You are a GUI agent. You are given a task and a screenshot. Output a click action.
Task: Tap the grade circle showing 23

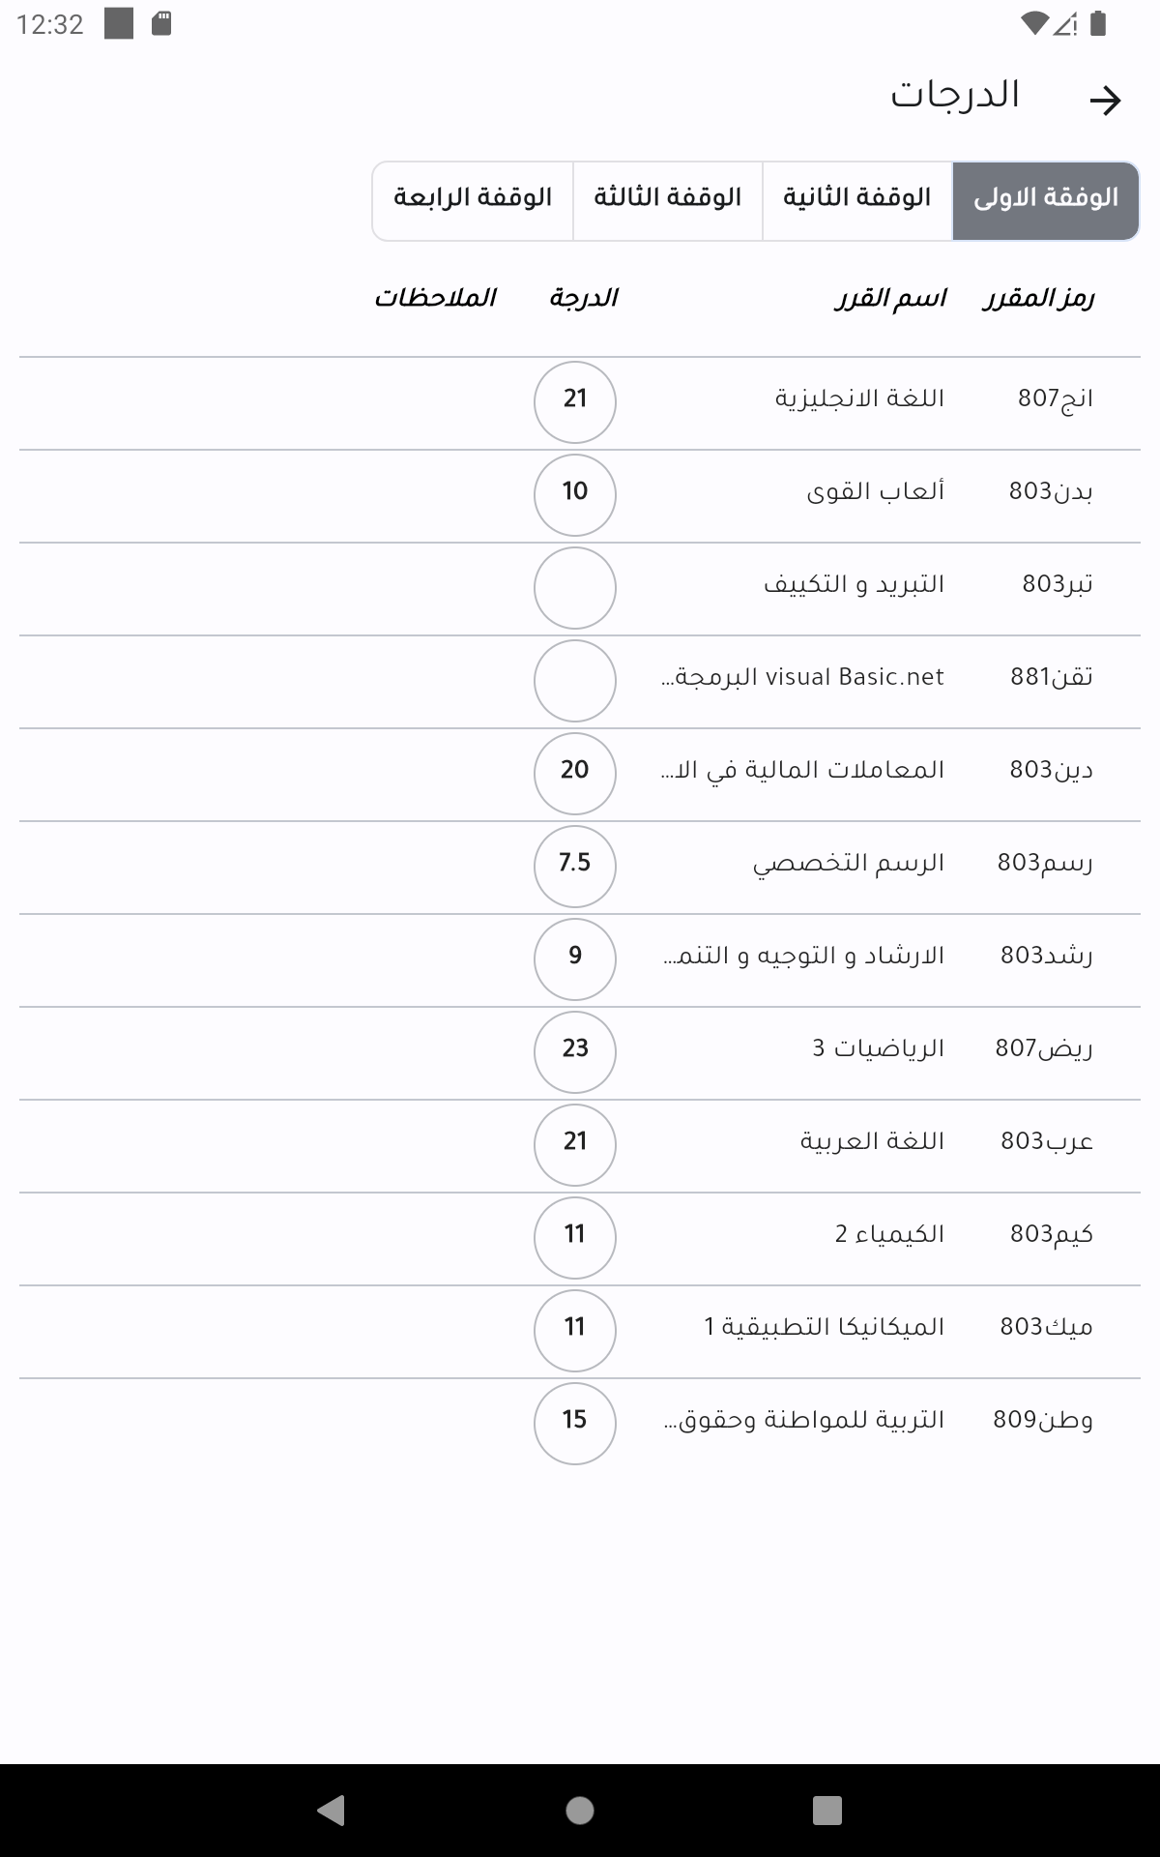coord(574,1049)
